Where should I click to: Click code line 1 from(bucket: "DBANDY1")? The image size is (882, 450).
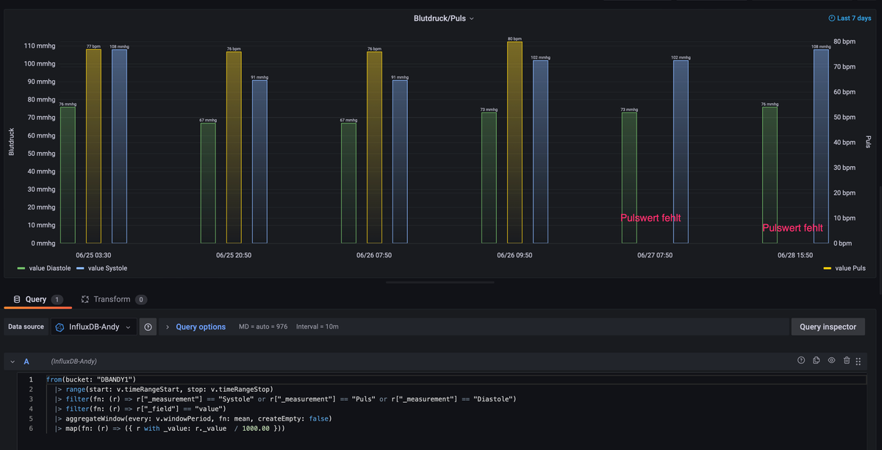90,379
